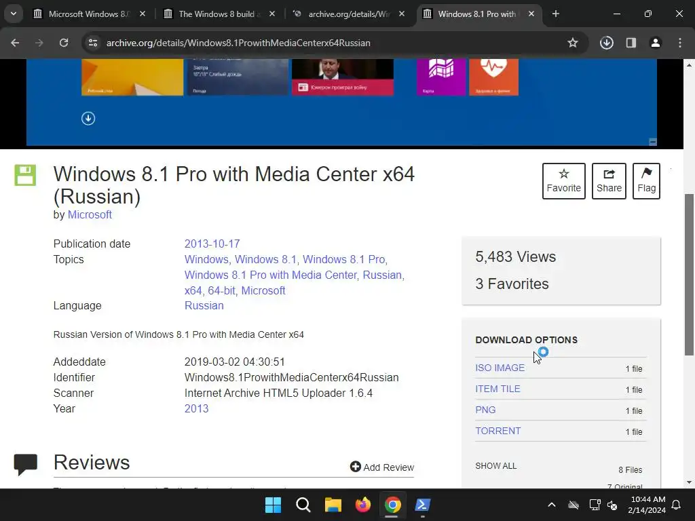Viewport: 695px width, 521px height.
Task: Launch Firefox from the taskbar
Action: pyautogui.click(x=363, y=505)
